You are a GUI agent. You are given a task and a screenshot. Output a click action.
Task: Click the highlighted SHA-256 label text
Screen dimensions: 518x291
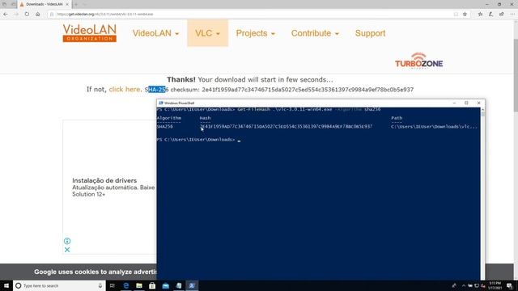tap(156, 90)
